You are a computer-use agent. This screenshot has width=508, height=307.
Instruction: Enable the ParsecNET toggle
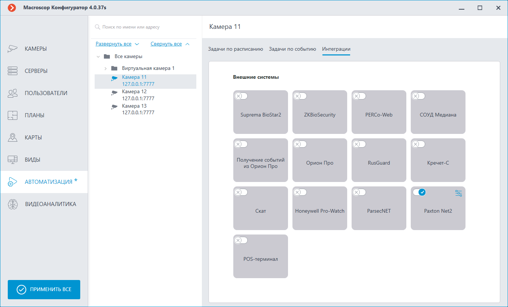pos(359,192)
